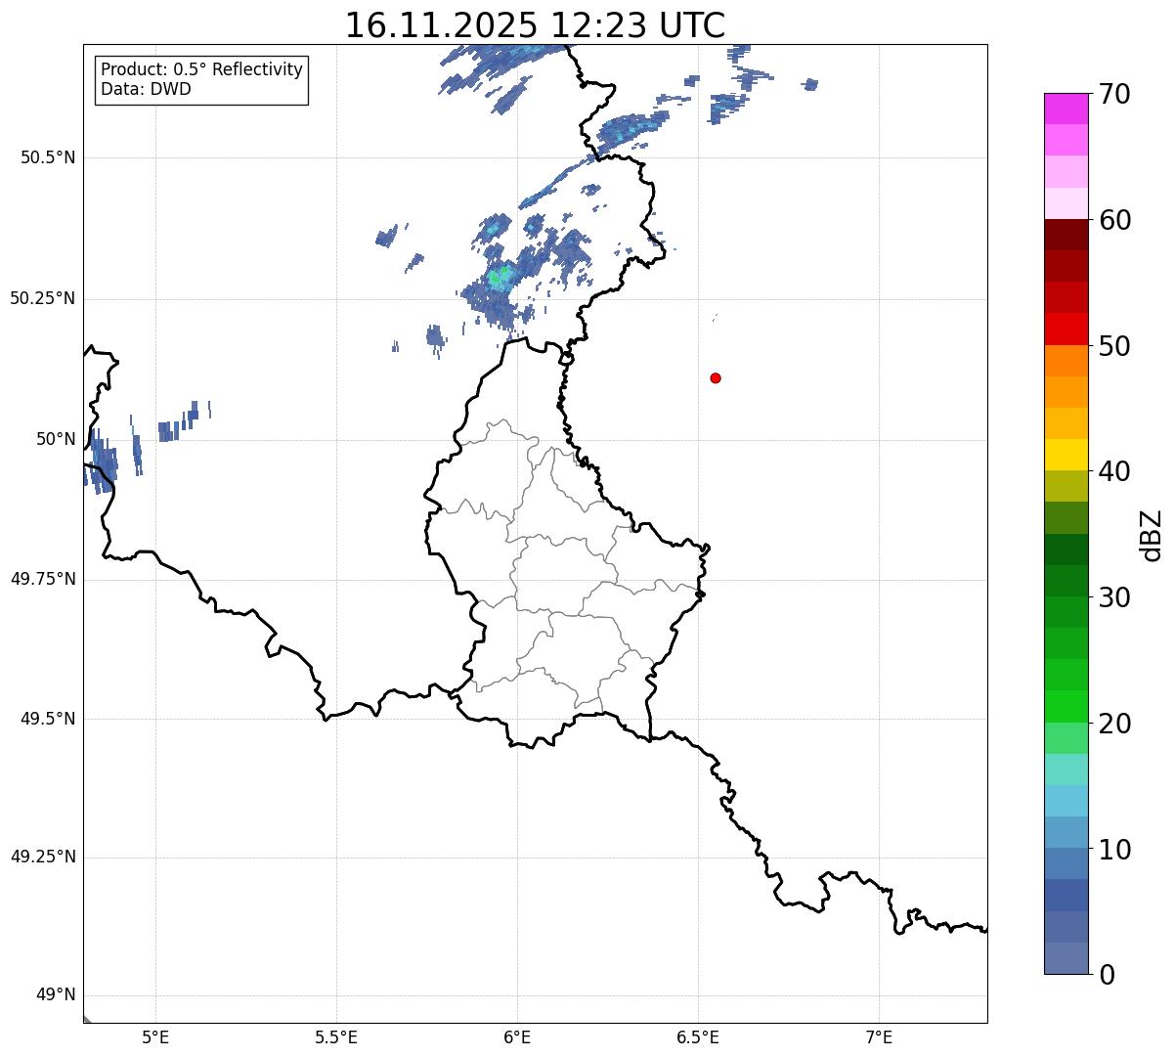
Task: Pick the bright green 20 dBZ colorbar segment
Action: (1066, 707)
